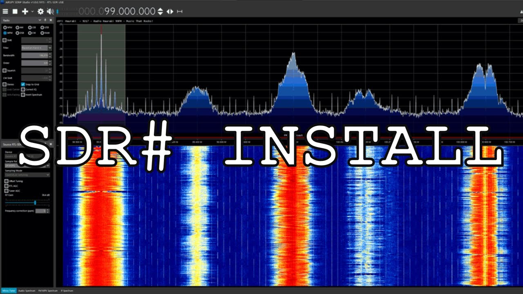Toggle the Correct IQ checkbox

tap(23, 89)
